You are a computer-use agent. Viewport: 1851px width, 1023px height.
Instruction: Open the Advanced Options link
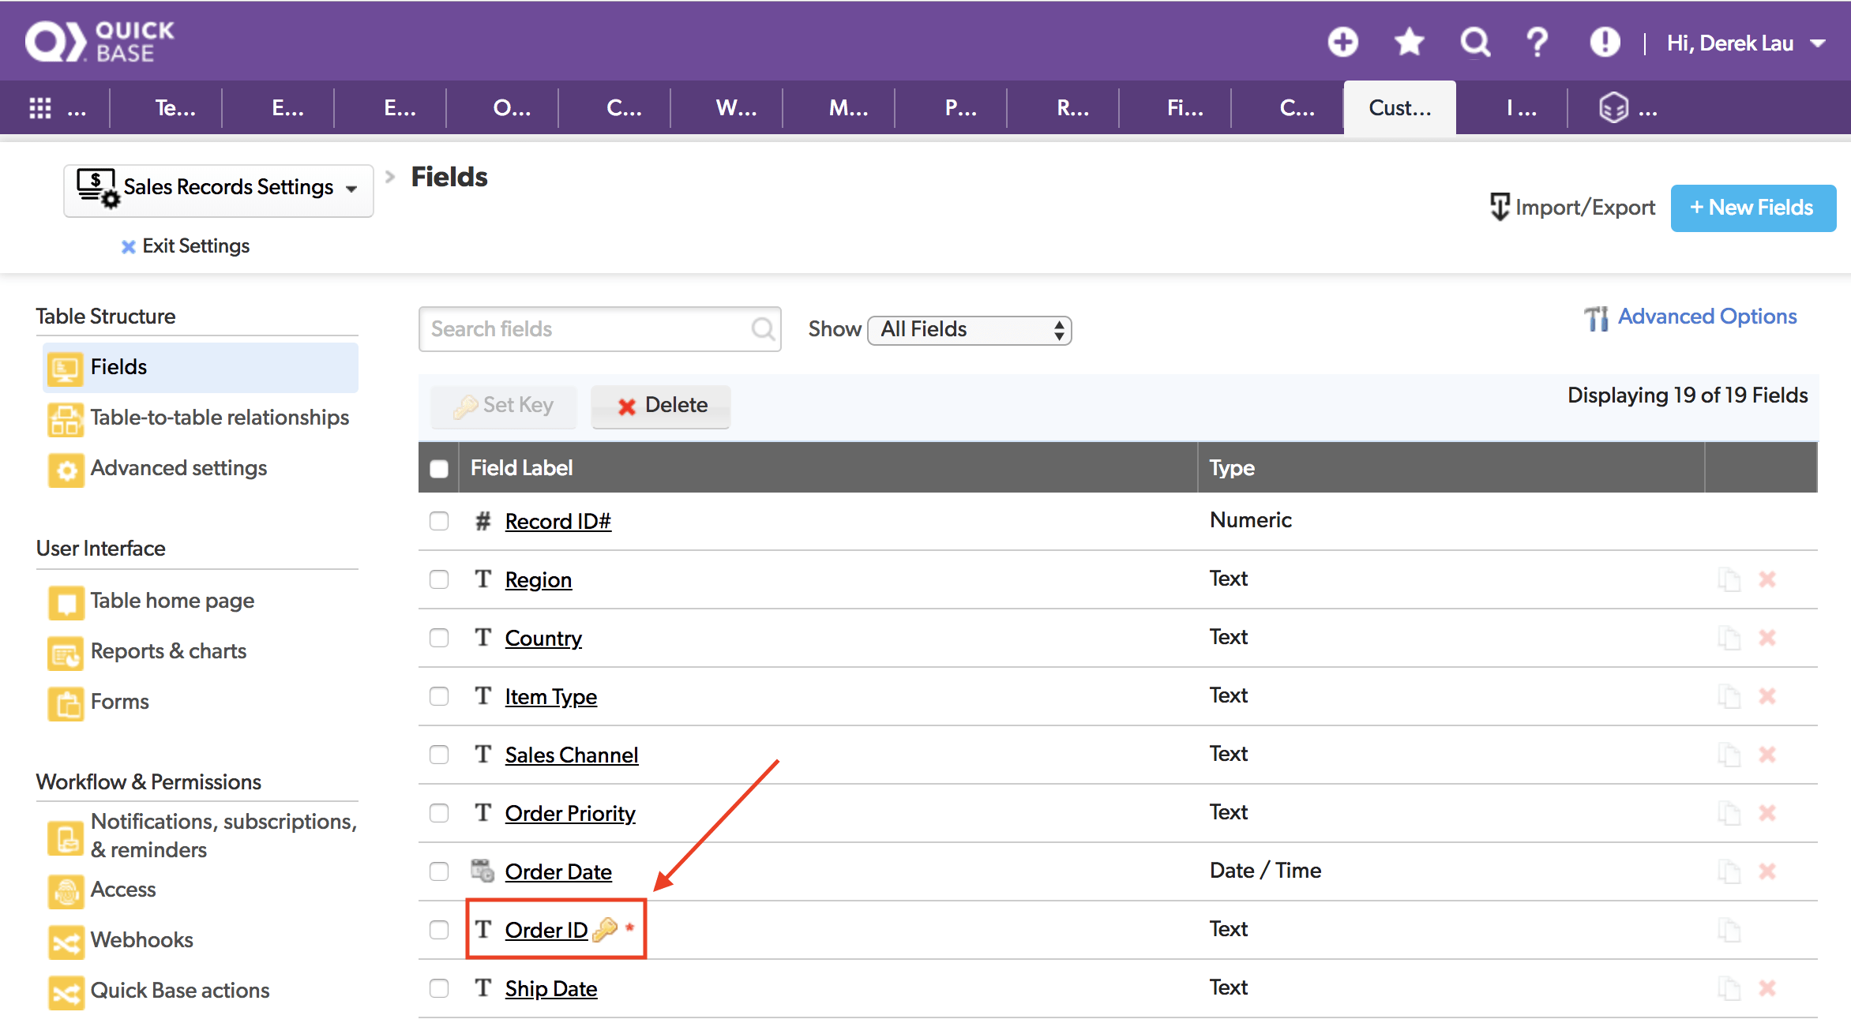1706,317
